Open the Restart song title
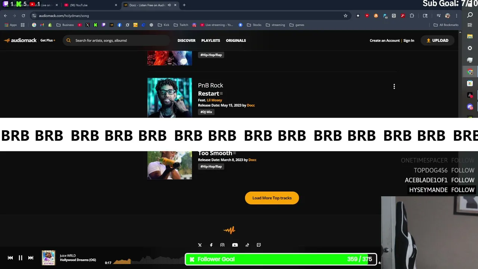The width and height of the screenshot is (478, 269). (x=208, y=93)
